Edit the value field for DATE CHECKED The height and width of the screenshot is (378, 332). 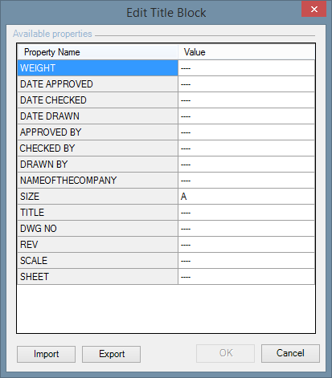pos(246,100)
